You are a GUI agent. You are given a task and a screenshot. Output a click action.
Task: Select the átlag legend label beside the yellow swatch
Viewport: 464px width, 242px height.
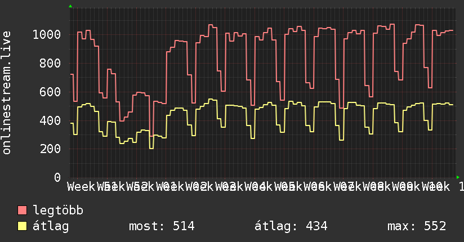51,226
